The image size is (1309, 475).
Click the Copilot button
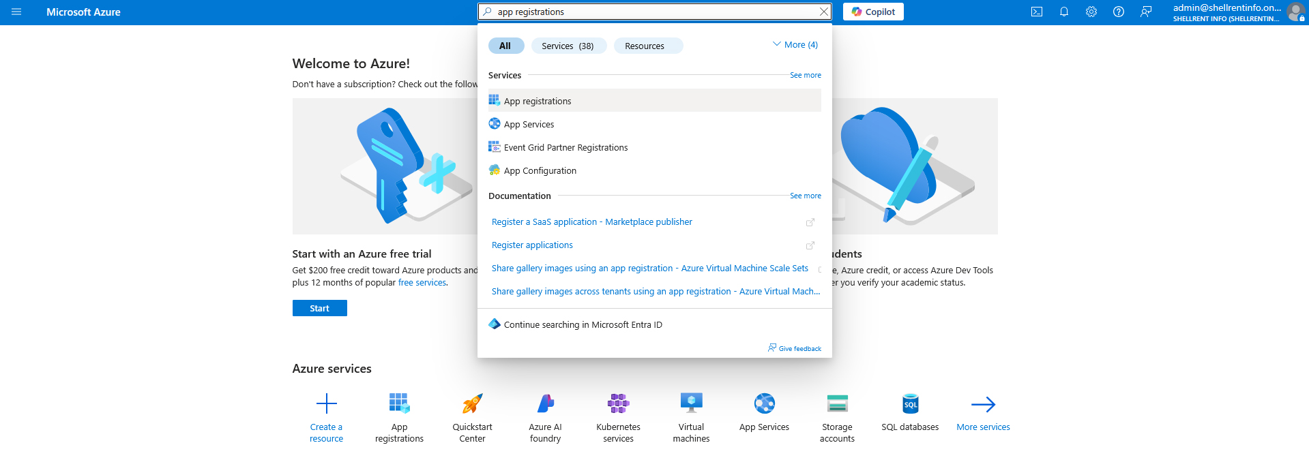(x=873, y=12)
